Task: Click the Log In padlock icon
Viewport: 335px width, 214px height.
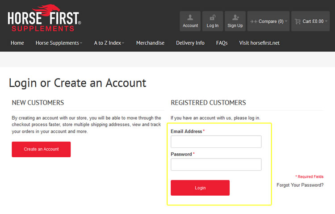Action: click(x=213, y=17)
